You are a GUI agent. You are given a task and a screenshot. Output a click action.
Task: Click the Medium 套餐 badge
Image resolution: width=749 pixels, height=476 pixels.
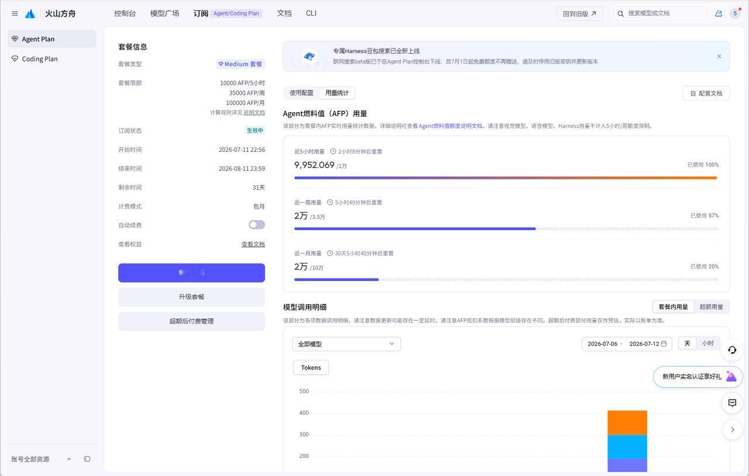click(x=240, y=64)
